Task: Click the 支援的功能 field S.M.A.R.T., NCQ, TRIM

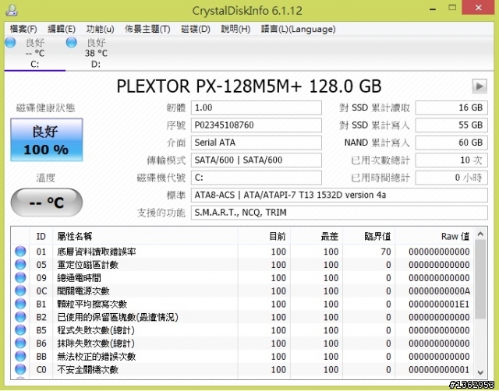Action: click(x=339, y=213)
